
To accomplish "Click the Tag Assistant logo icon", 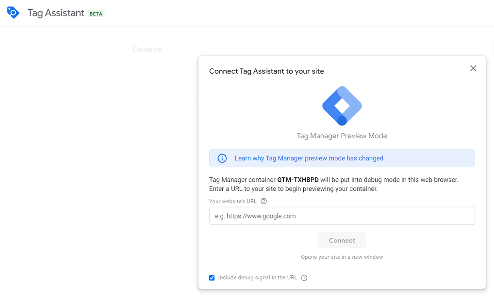I will click(x=13, y=13).
